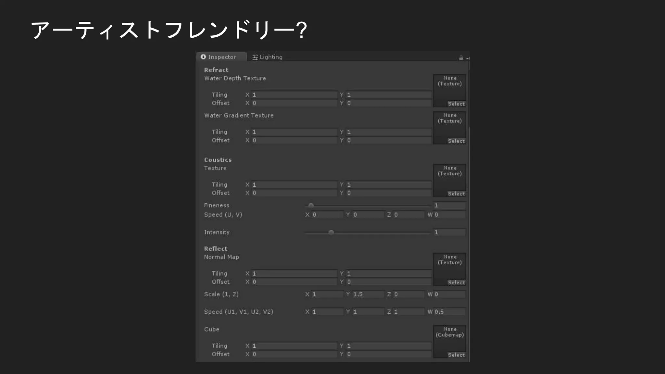This screenshot has height=374, width=665.
Task: Select a Cube cubemap
Action: click(456, 355)
